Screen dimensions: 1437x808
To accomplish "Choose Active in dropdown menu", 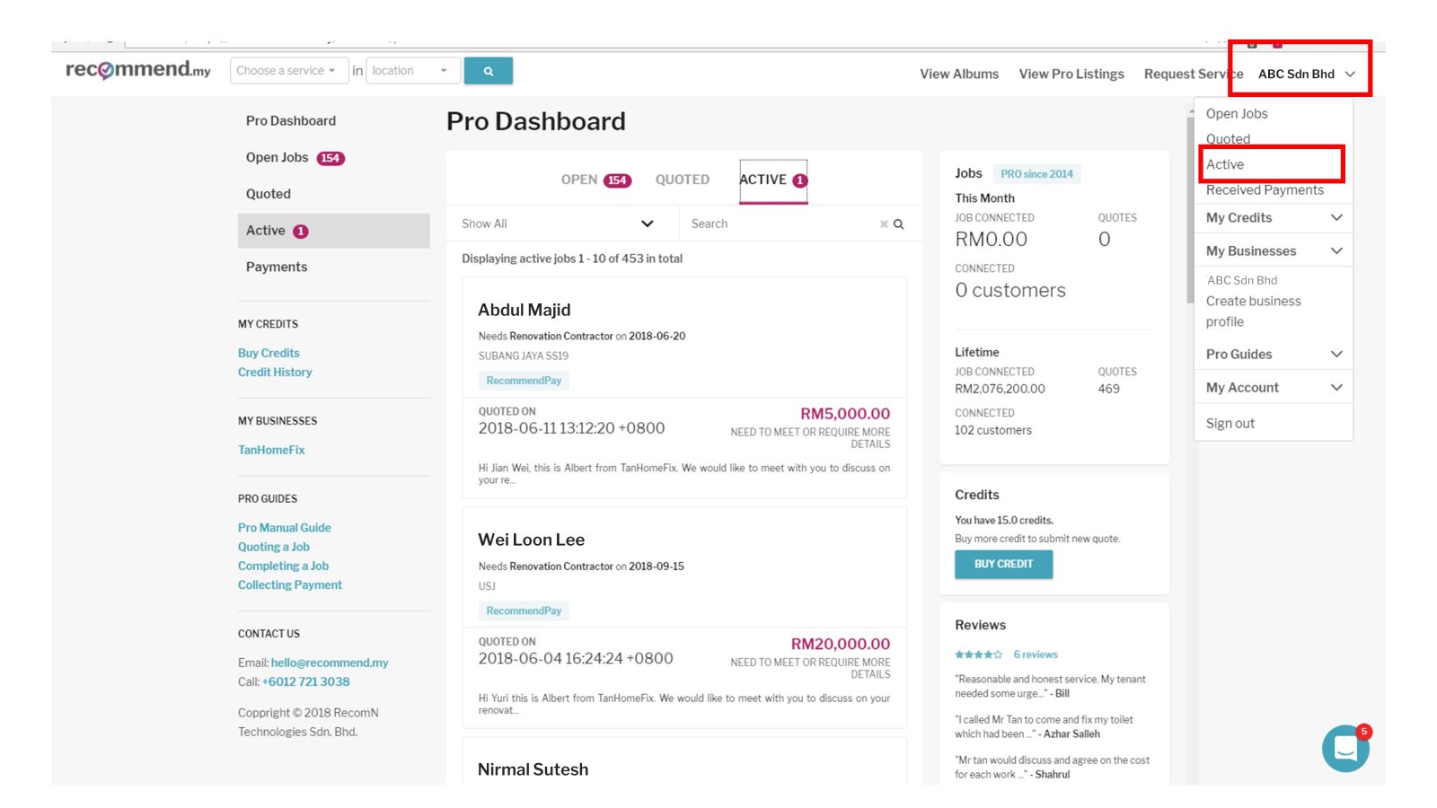I will (1225, 165).
